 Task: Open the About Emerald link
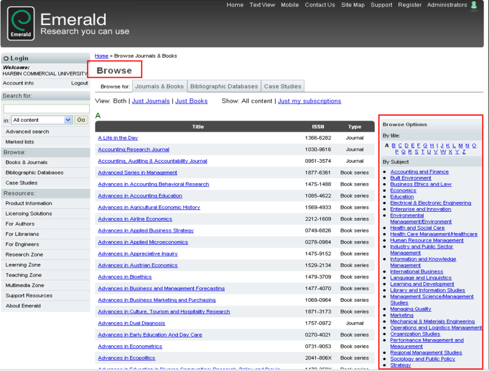pyautogui.click(x=23, y=306)
